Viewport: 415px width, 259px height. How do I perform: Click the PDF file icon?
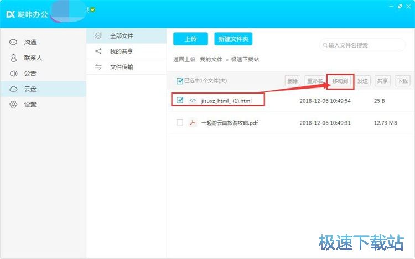193,122
